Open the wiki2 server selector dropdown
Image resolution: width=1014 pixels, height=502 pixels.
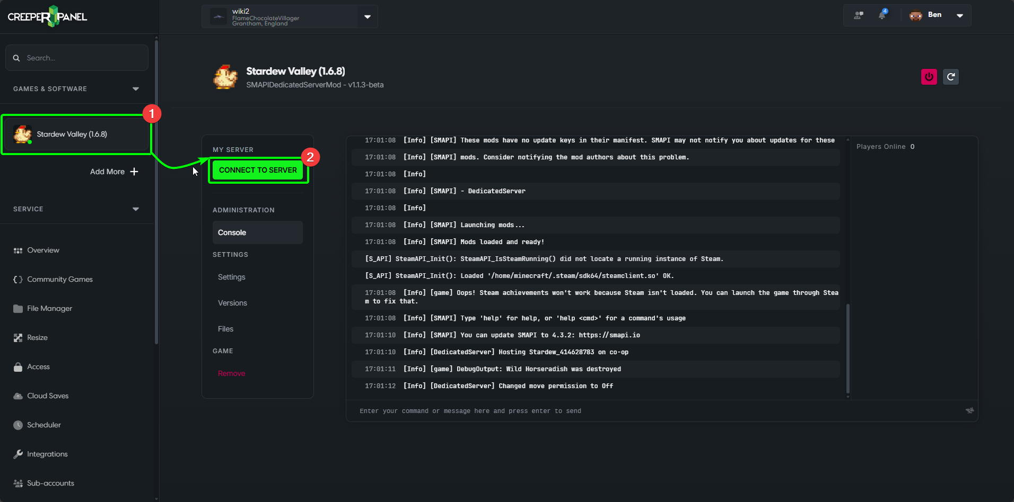pyautogui.click(x=367, y=17)
